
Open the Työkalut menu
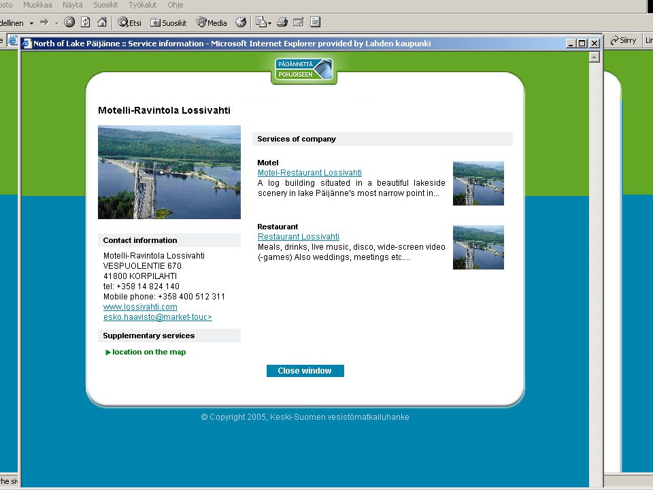(142, 5)
